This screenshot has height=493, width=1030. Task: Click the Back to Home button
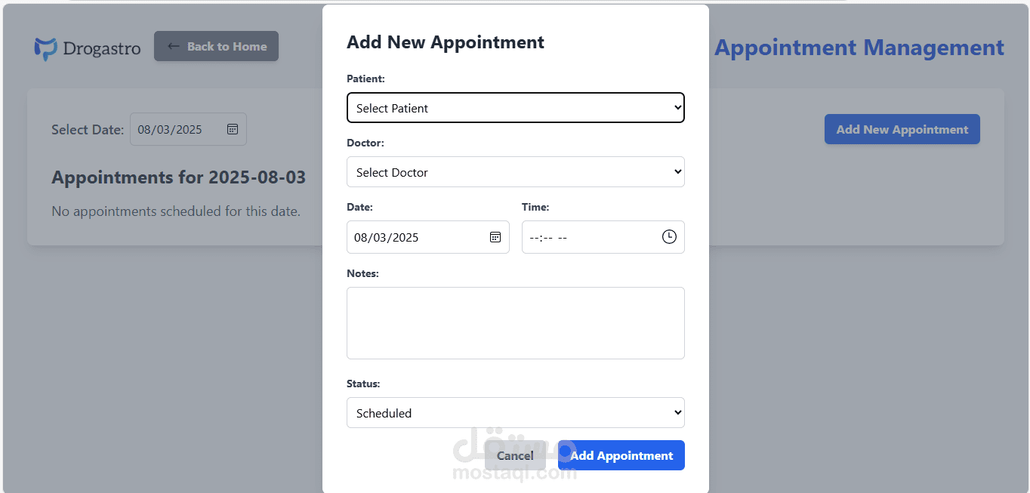(216, 46)
